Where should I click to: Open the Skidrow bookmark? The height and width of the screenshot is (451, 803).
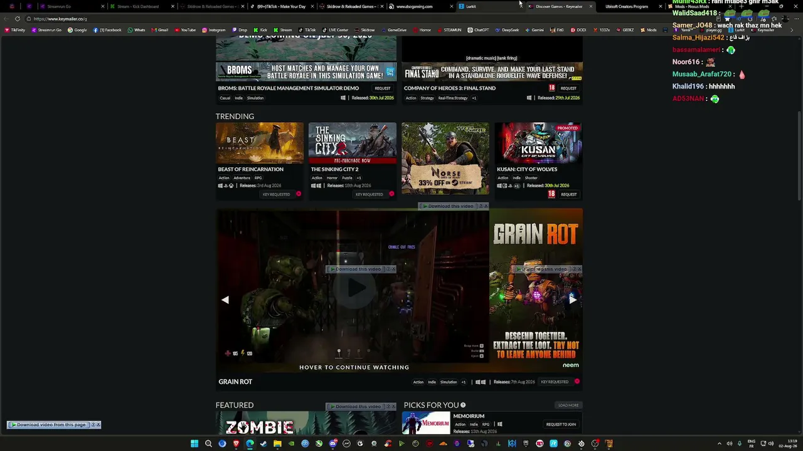click(364, 30)
